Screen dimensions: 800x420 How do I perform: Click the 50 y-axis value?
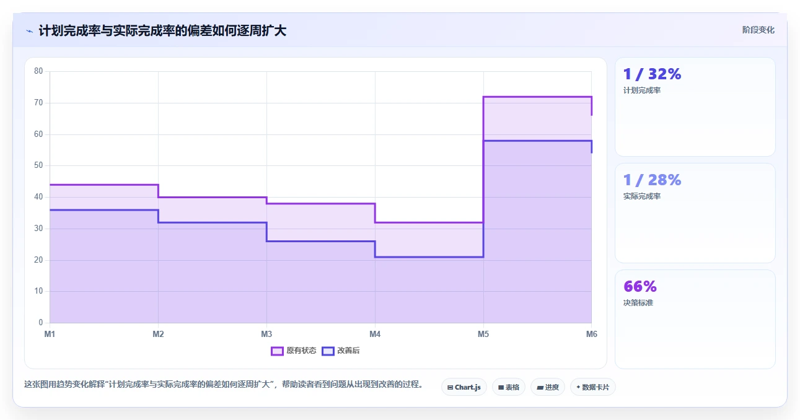click(38, 165)
